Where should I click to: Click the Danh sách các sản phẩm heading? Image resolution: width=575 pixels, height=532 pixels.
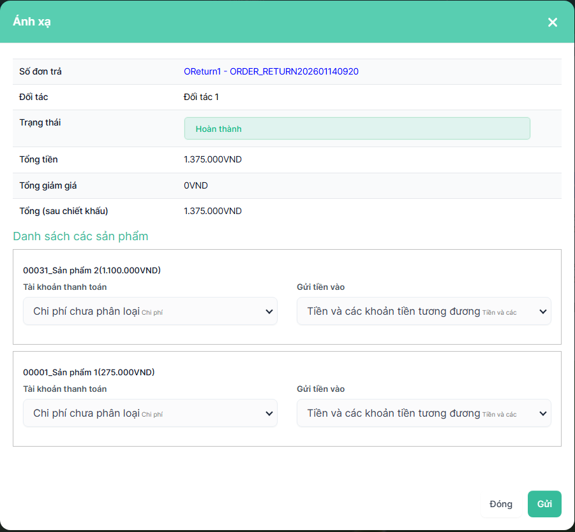pos(80,236)
